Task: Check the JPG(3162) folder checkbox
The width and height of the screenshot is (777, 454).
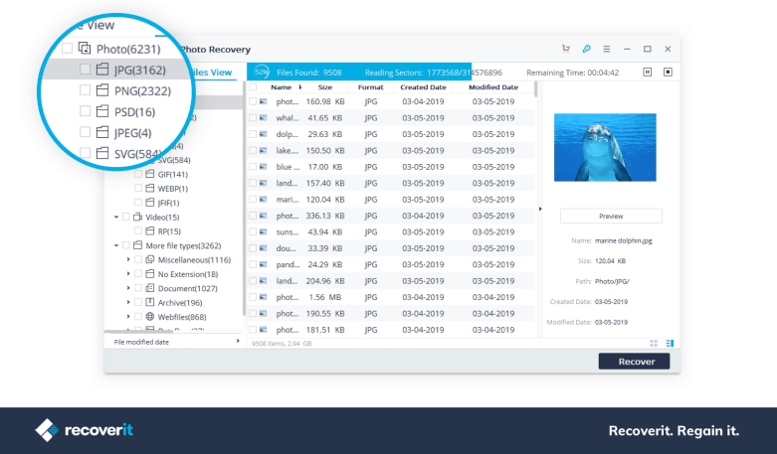Action: point(86,70)
